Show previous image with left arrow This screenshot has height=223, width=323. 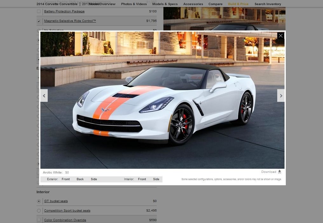click(44, 95)
